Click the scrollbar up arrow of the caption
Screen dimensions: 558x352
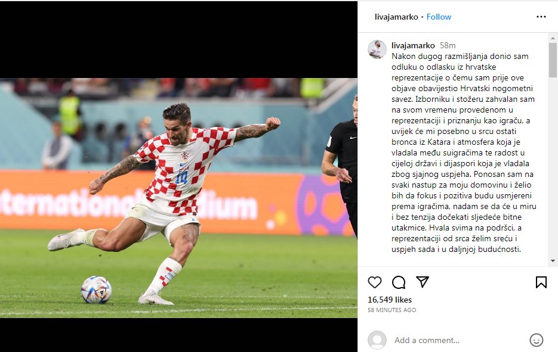click(x=553, y=38)
